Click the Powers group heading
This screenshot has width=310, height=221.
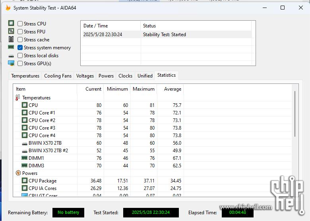tap(30, 173)
